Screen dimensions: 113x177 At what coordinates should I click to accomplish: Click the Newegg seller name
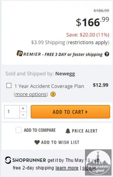pos(65,74)
